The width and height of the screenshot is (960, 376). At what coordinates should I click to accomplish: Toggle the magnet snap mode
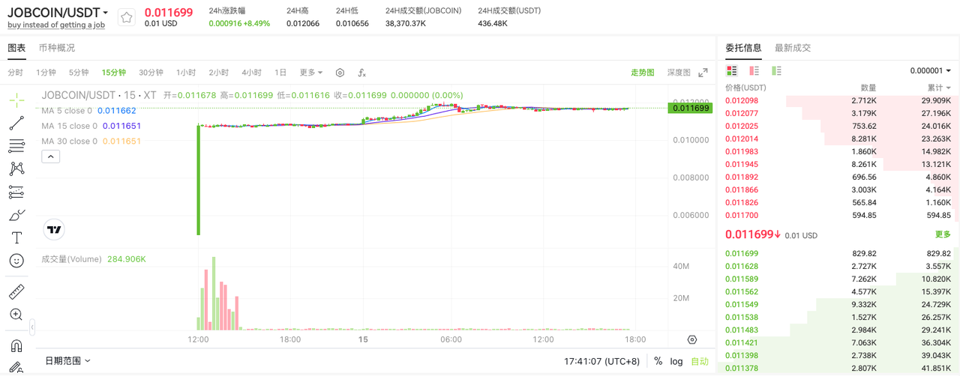[16, 345]
